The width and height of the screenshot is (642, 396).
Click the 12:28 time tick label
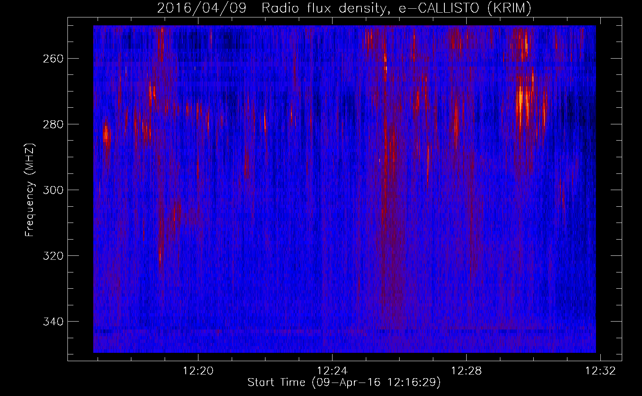467,371
